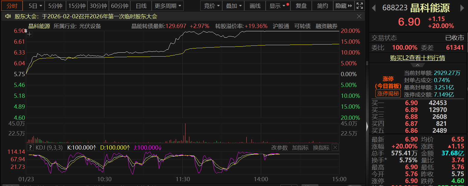Image resolution: width=468 pixels, height=186 pixels.
Task: Close the KDJ indicator panel
Action: tap(335, 147)
